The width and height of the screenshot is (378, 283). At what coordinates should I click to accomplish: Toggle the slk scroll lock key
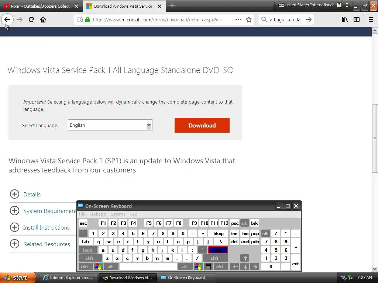click(x=244, y=223)
